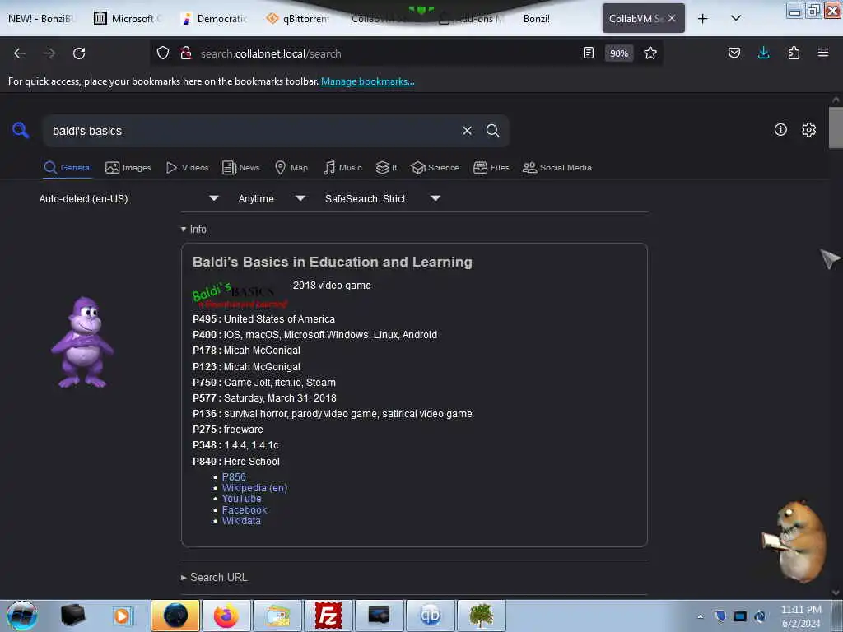843x632 pixels.
Task: Toggle reader view icon in address bar
Action: 589,53
